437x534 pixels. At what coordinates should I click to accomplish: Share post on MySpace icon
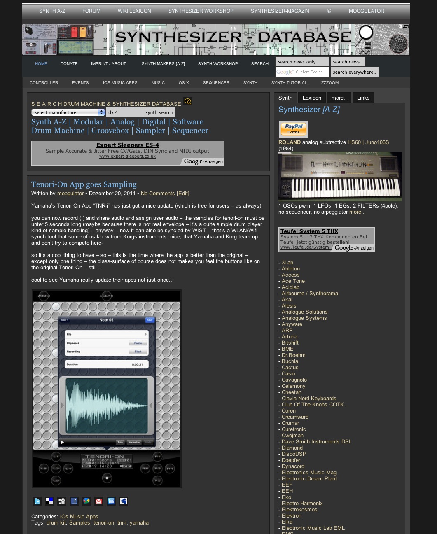point(124,501)
